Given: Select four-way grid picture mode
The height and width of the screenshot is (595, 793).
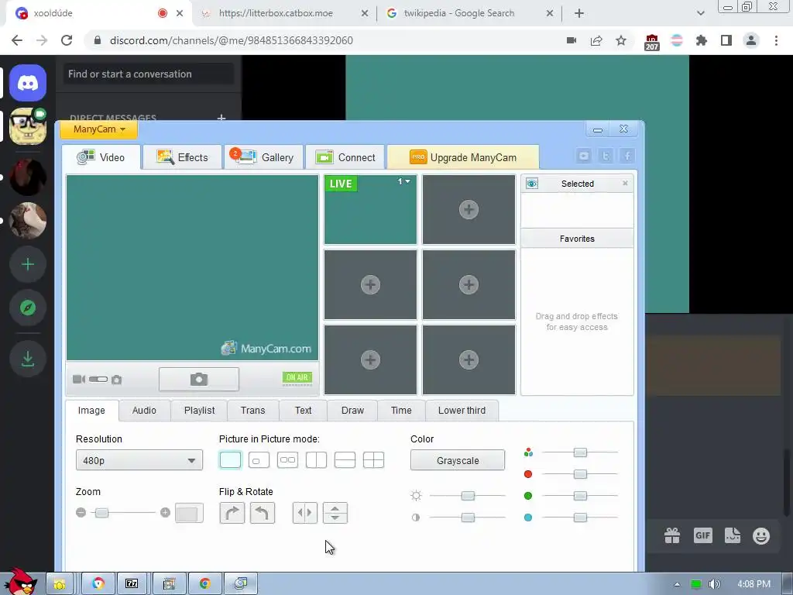Looking at the screenshot, I should 374,460.
